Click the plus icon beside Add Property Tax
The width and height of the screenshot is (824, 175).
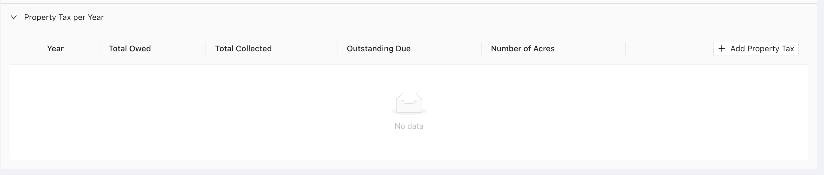(722, 48)
